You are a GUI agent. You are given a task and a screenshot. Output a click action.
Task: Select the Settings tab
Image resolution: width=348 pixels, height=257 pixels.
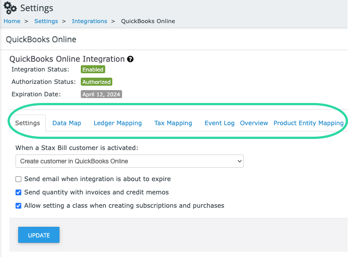28,123
